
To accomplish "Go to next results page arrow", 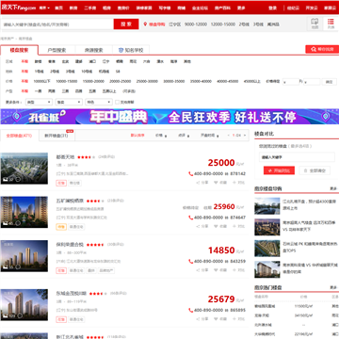I will (x=245, y=136).
